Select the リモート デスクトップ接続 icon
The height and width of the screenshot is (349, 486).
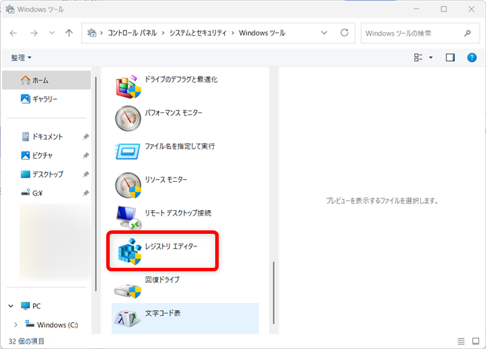(129, 218)
